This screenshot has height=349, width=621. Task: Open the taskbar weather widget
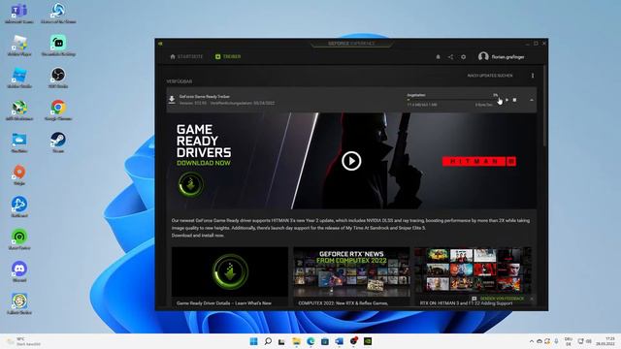click(23, 341)
